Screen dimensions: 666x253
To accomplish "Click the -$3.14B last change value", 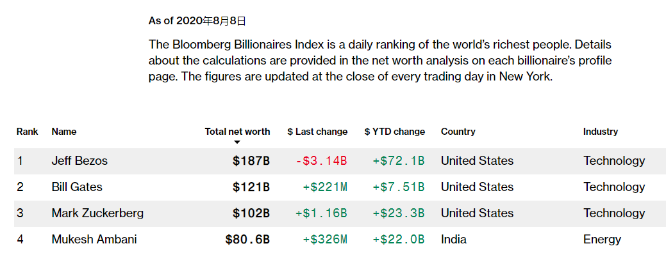I will point(321,161).
